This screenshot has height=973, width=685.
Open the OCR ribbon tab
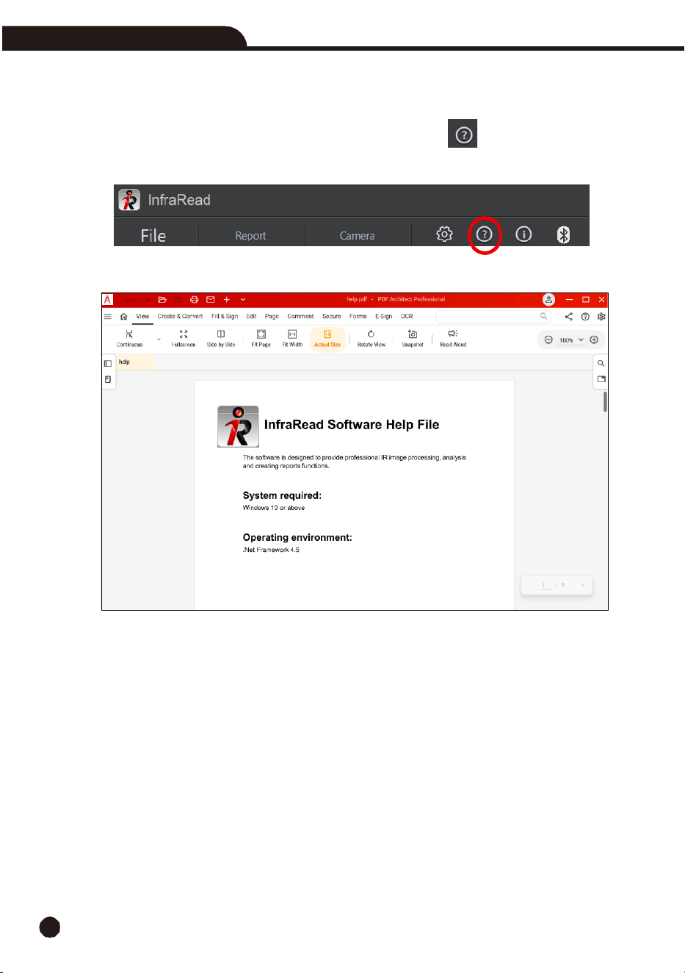407,316
